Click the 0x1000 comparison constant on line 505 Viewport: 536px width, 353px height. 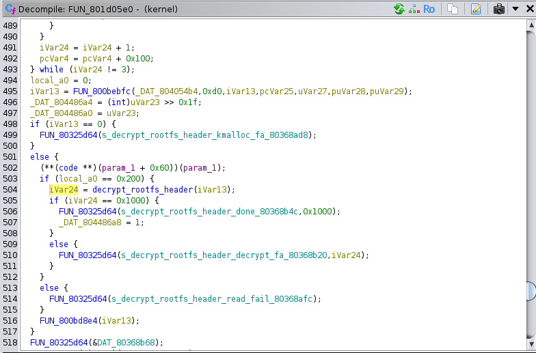point(133,201)
